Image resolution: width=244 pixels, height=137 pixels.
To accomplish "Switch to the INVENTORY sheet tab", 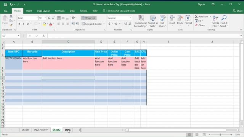I will [41, 130].
